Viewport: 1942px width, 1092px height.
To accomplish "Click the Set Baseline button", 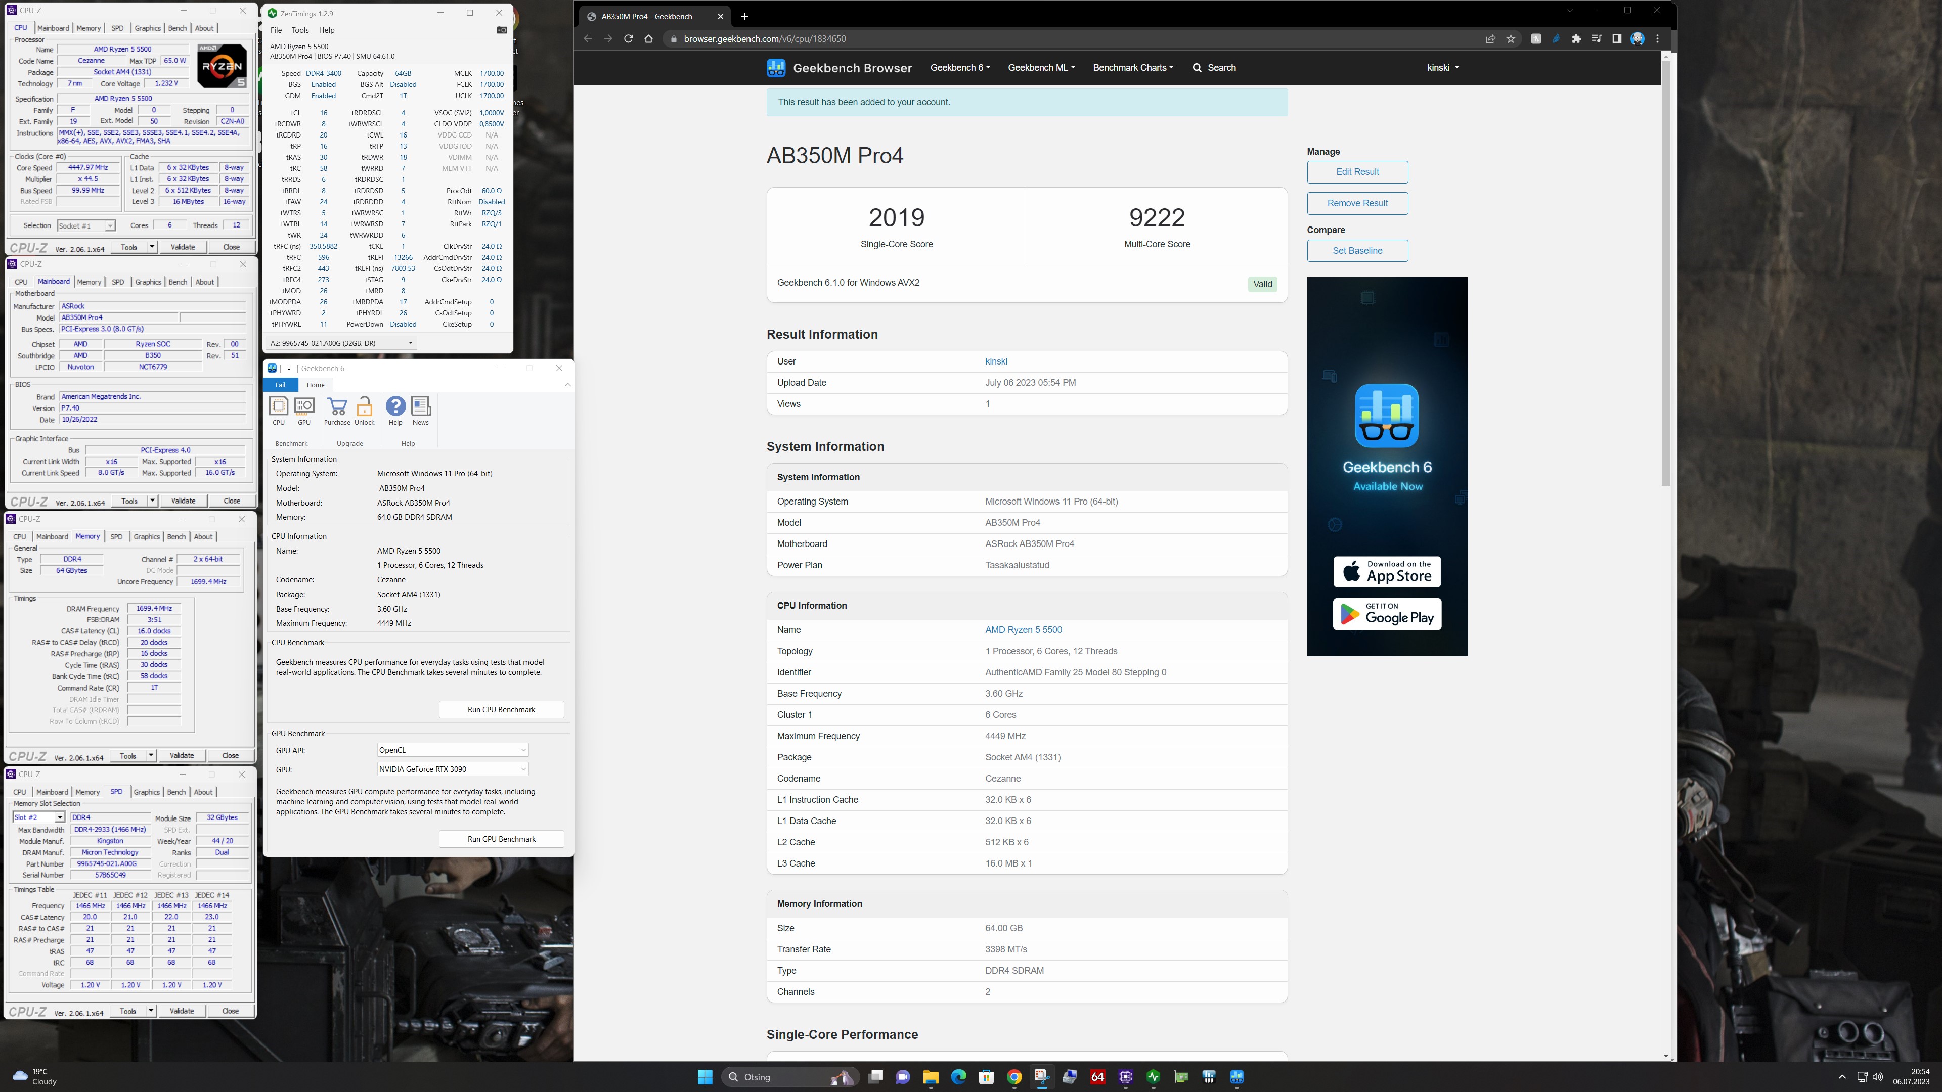I will tap(1357, 251).
